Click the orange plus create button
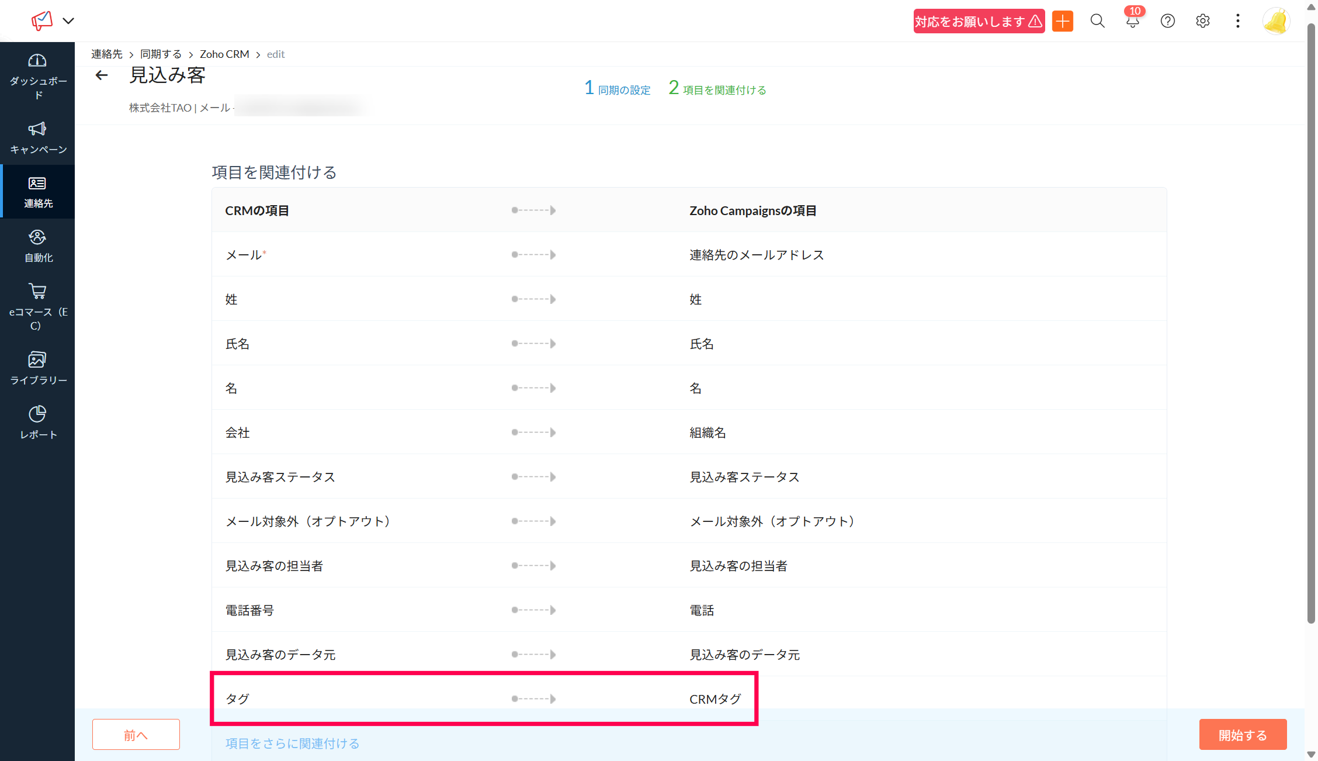 (x=1063, y=21)
